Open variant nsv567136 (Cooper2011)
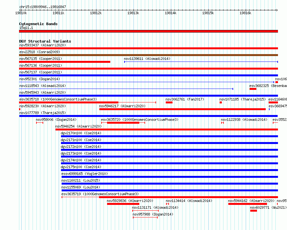The width and height of the screenshot is (287, 230). [x=41, y=65]
